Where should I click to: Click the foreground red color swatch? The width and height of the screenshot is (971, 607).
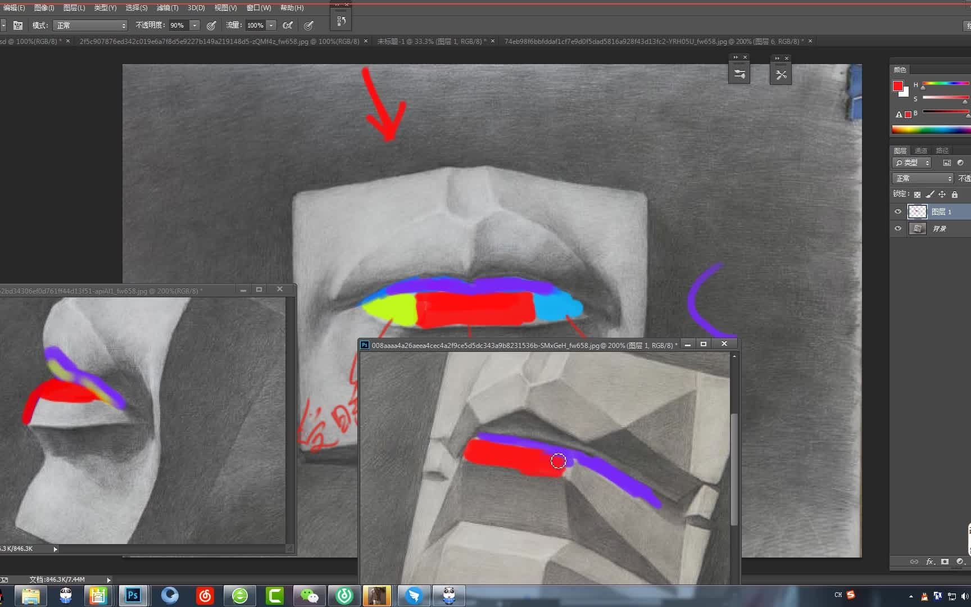[x=898, y=86]
